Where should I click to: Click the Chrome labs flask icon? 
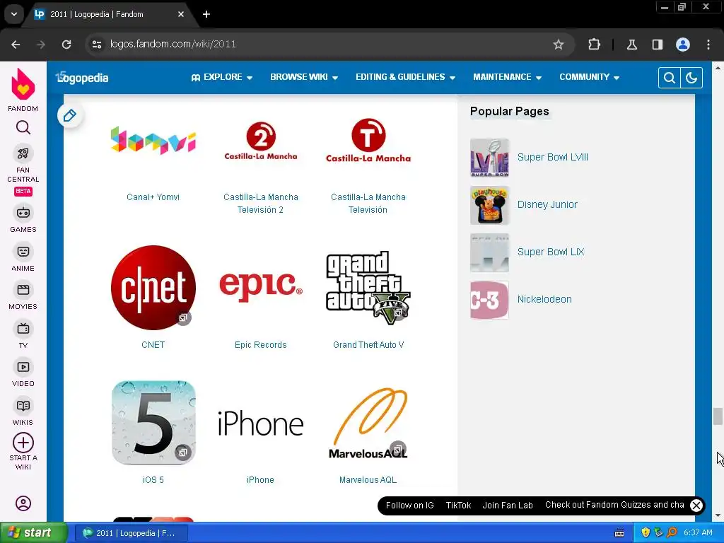[631, 45]
